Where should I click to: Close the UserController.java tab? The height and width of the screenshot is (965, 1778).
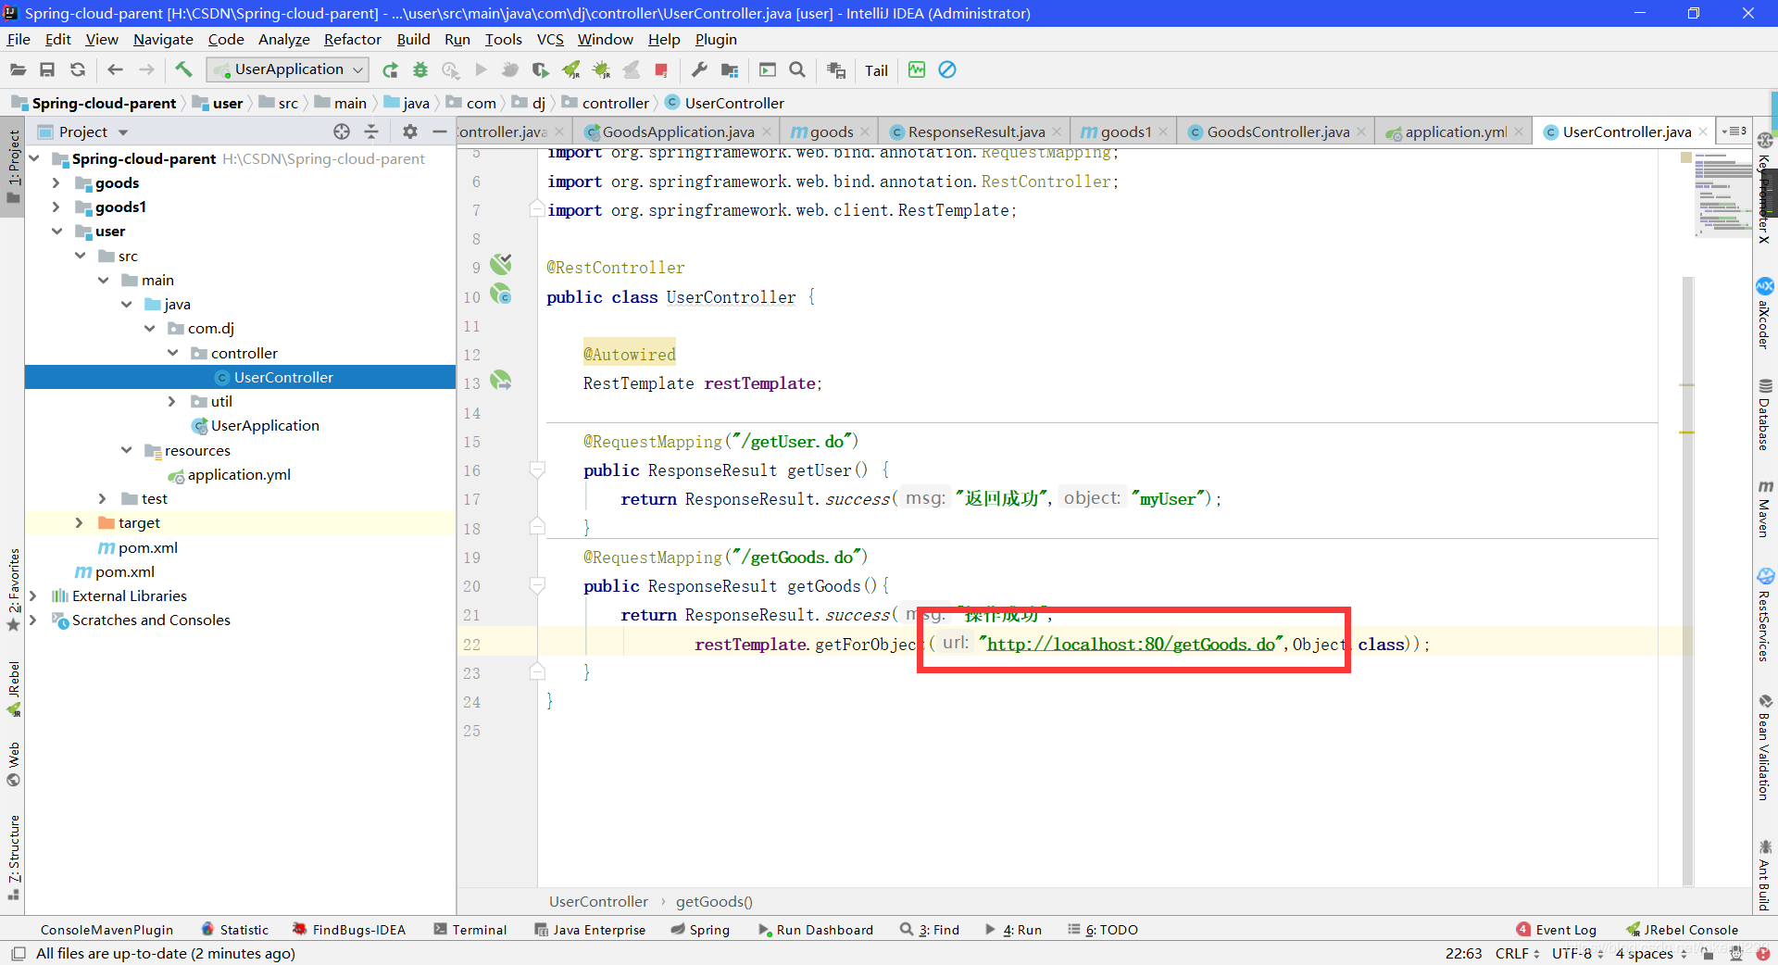pos(1702,132)
